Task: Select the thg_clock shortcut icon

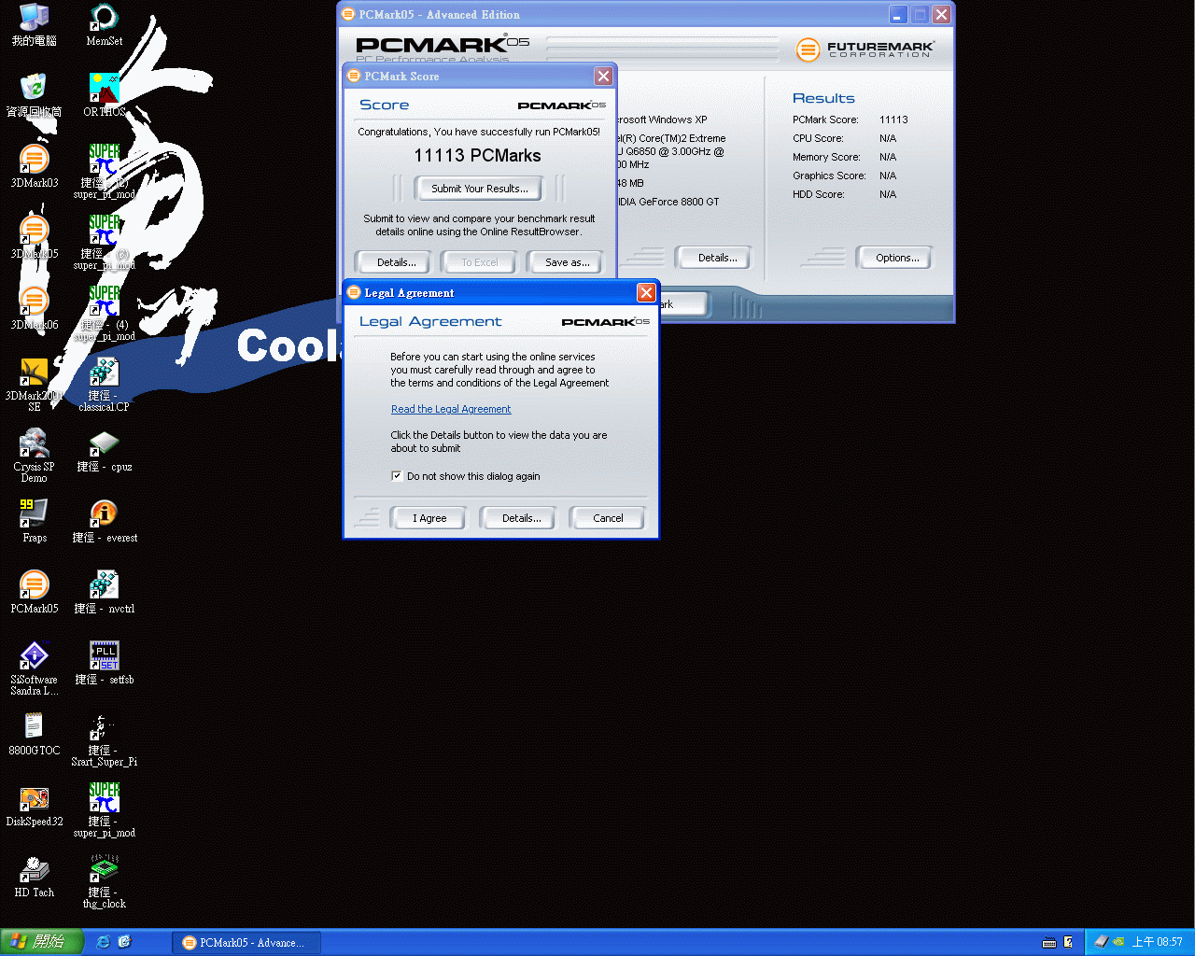Action: tap(104, 881)
